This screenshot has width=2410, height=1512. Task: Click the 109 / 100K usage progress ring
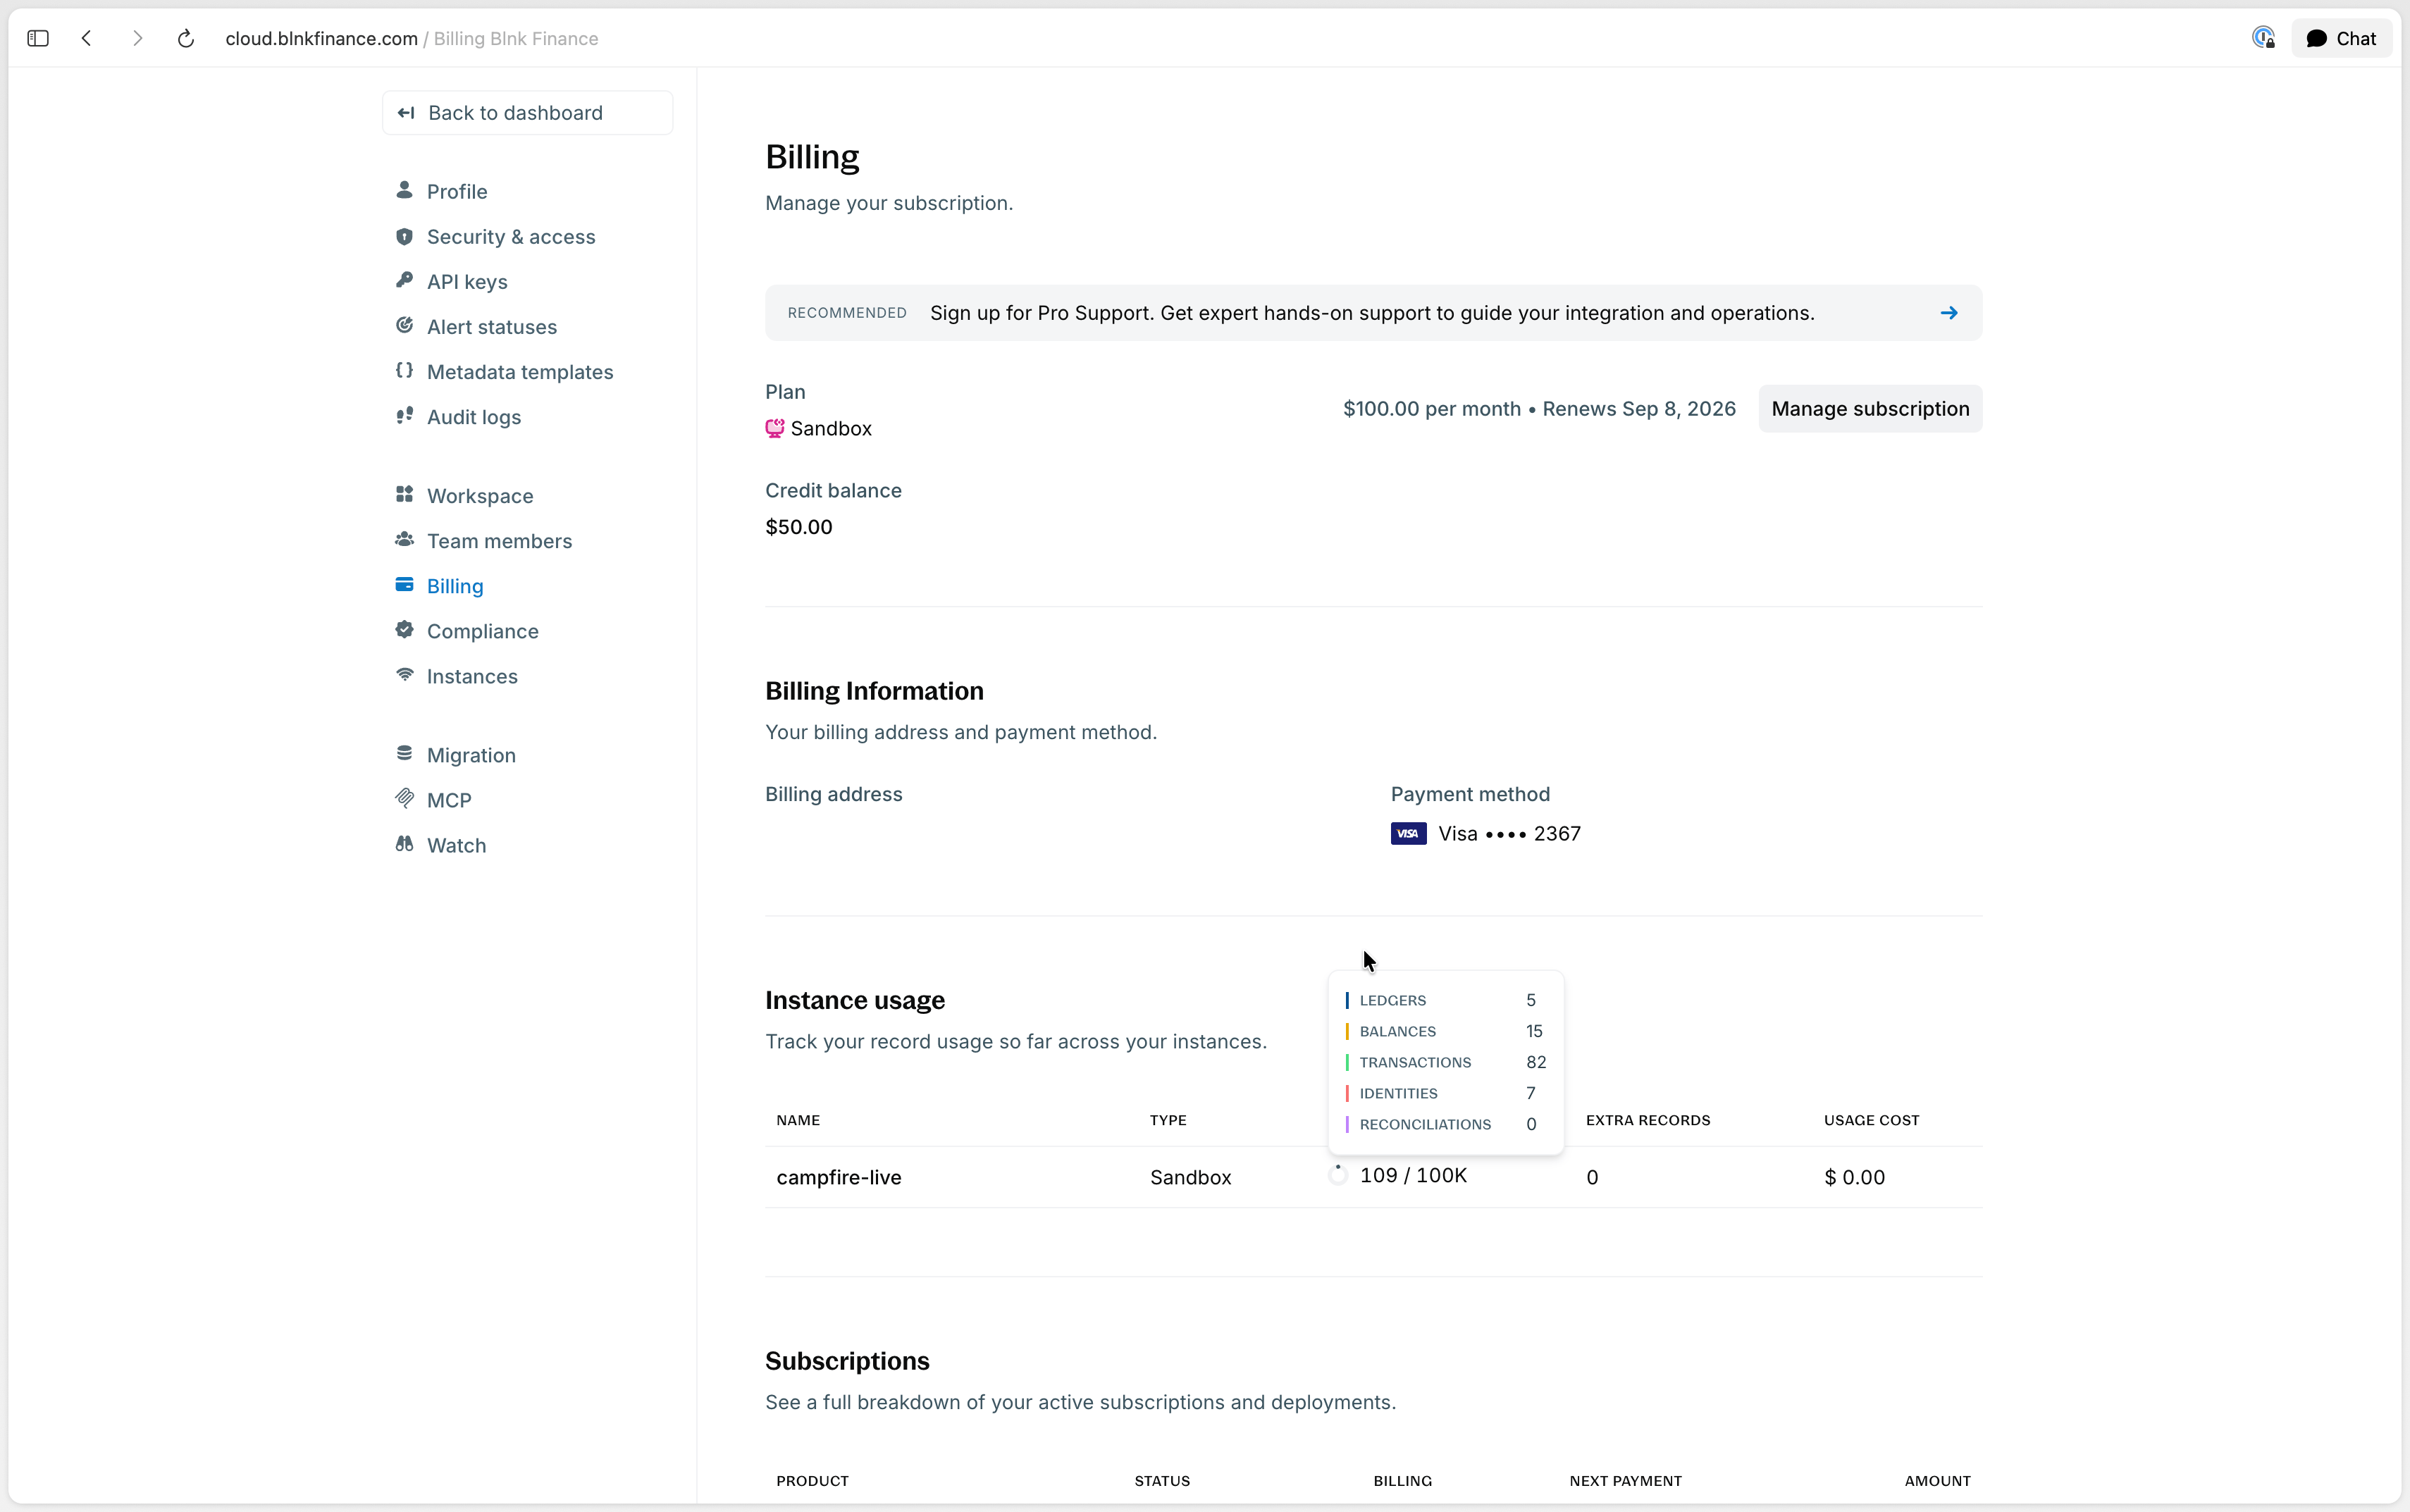coord(1337,1175)
